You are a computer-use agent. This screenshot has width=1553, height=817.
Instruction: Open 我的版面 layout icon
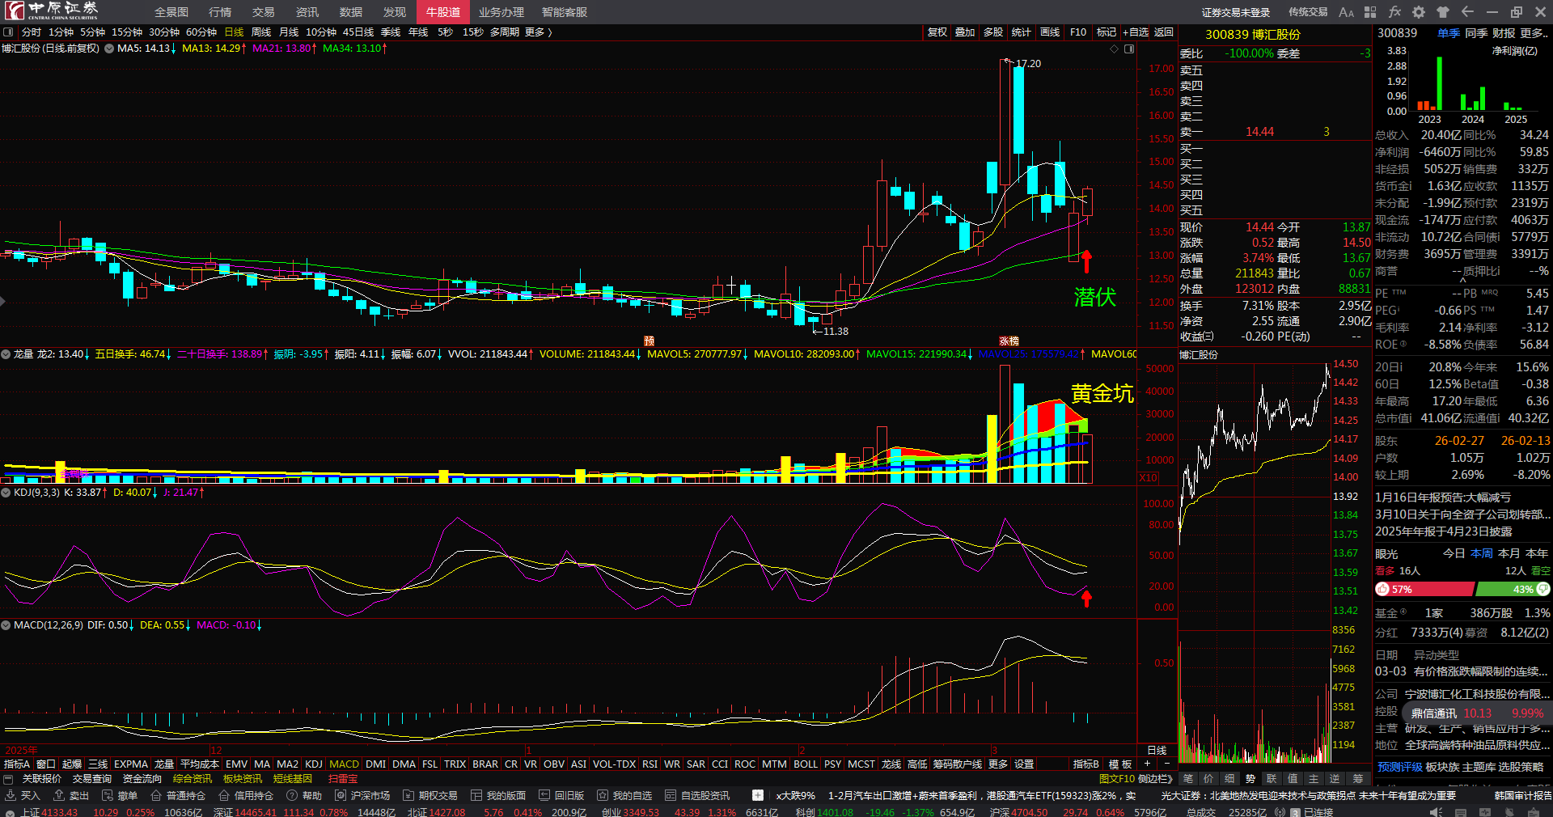coord(476,796)
